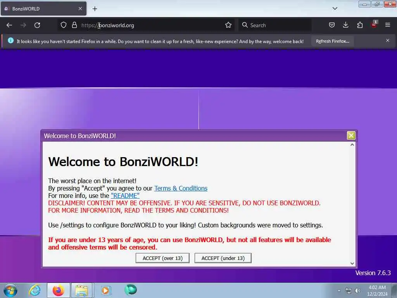Close the Welcome to BonziWORLD dialog
This screenshot has width=397, height=298.
(351, 135)
